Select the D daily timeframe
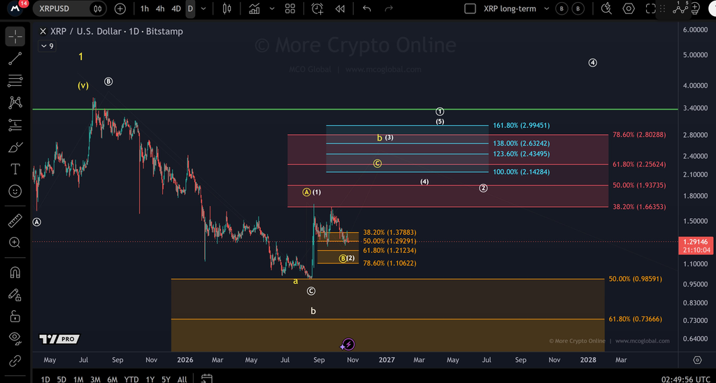The width and height of the screenshot is (716, 383). 190,8
